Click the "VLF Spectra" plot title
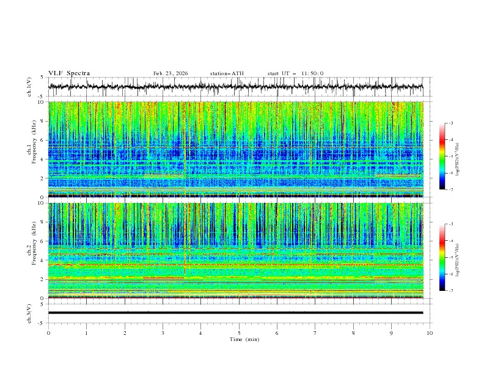 pos(69,73)
